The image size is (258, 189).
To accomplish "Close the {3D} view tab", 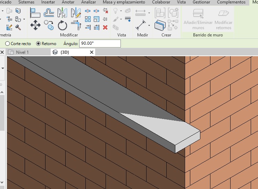I will 92,52.
